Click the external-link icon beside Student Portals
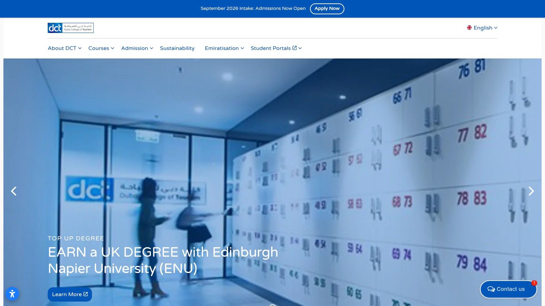 (x=295, y=48)
